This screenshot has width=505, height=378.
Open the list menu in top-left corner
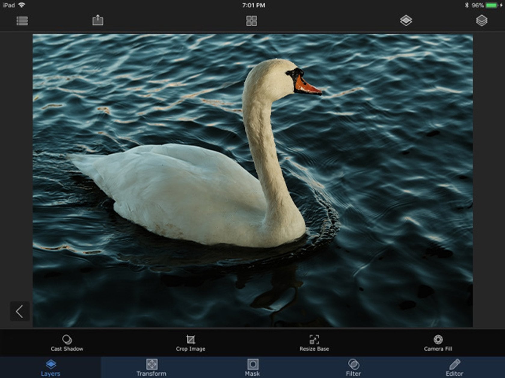pos(22,21)
